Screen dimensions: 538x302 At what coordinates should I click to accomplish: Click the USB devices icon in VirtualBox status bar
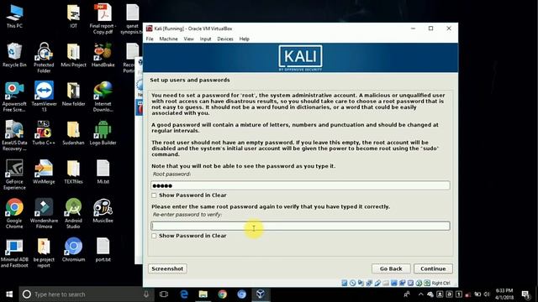[377, 283]
